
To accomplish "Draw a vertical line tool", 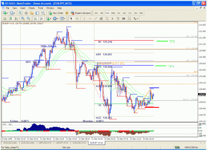I will 84,19.
